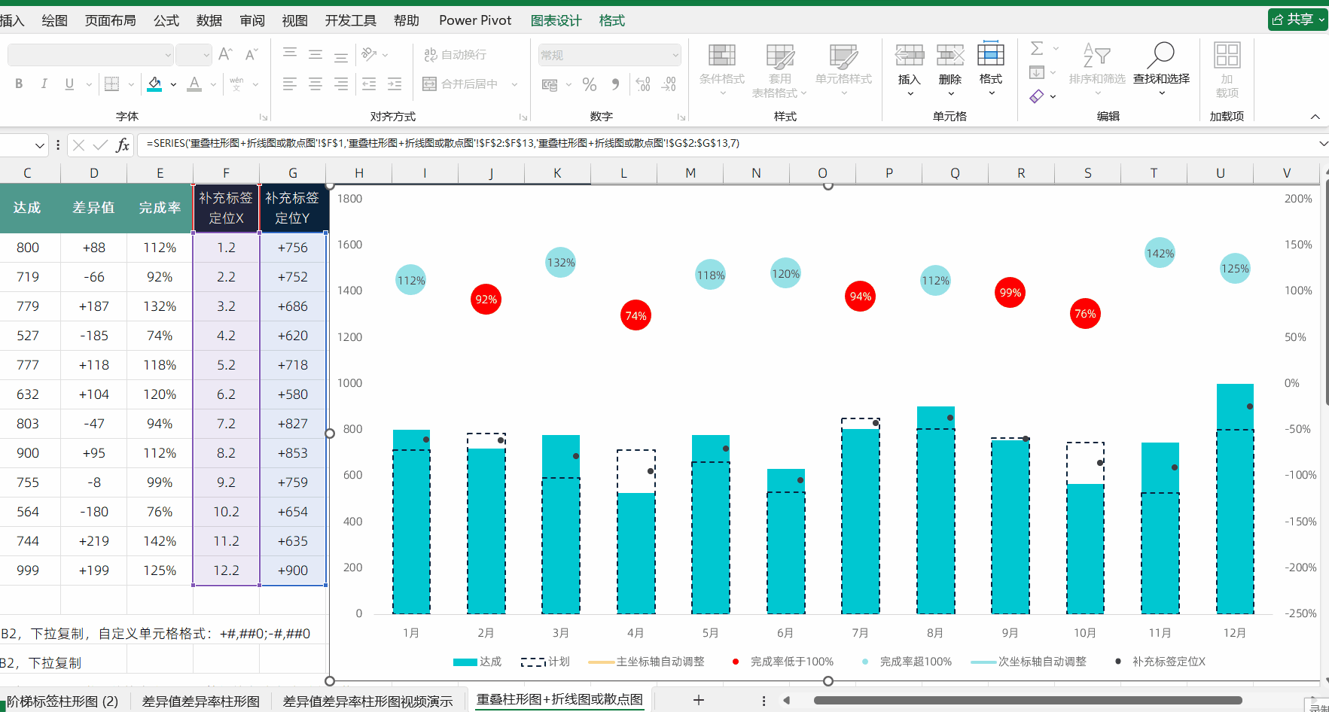Screen dimensions: 1329x712
Task: Switch to the 差异值差异率柱形图 sheet tab
Action: tap(200, 701)
